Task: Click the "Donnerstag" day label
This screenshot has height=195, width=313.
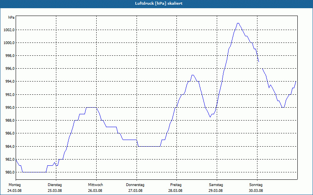Action: (x=135, y=185)
